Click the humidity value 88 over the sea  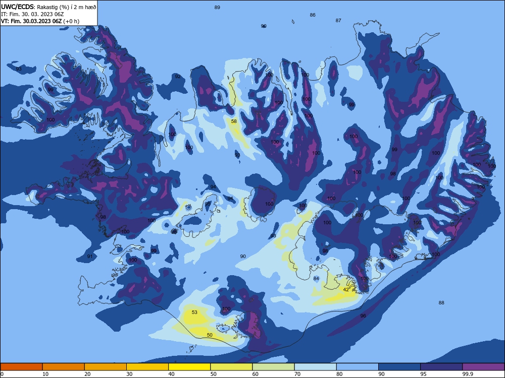[441, 302]
